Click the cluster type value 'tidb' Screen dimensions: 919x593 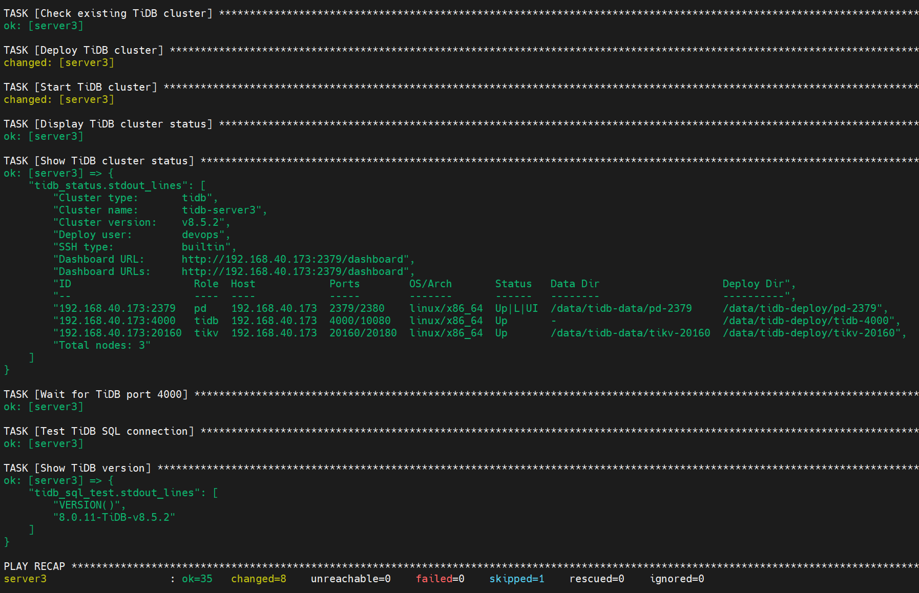click(x=194, y=198)
